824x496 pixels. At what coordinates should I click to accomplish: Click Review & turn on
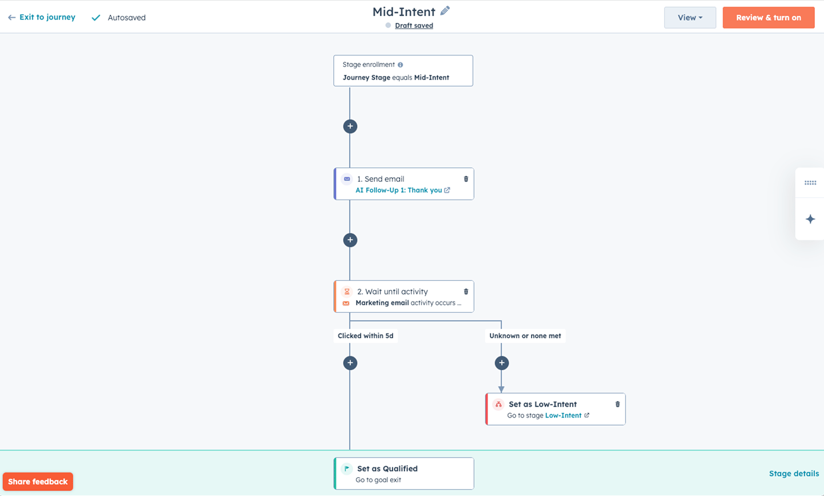click(768, 17)
